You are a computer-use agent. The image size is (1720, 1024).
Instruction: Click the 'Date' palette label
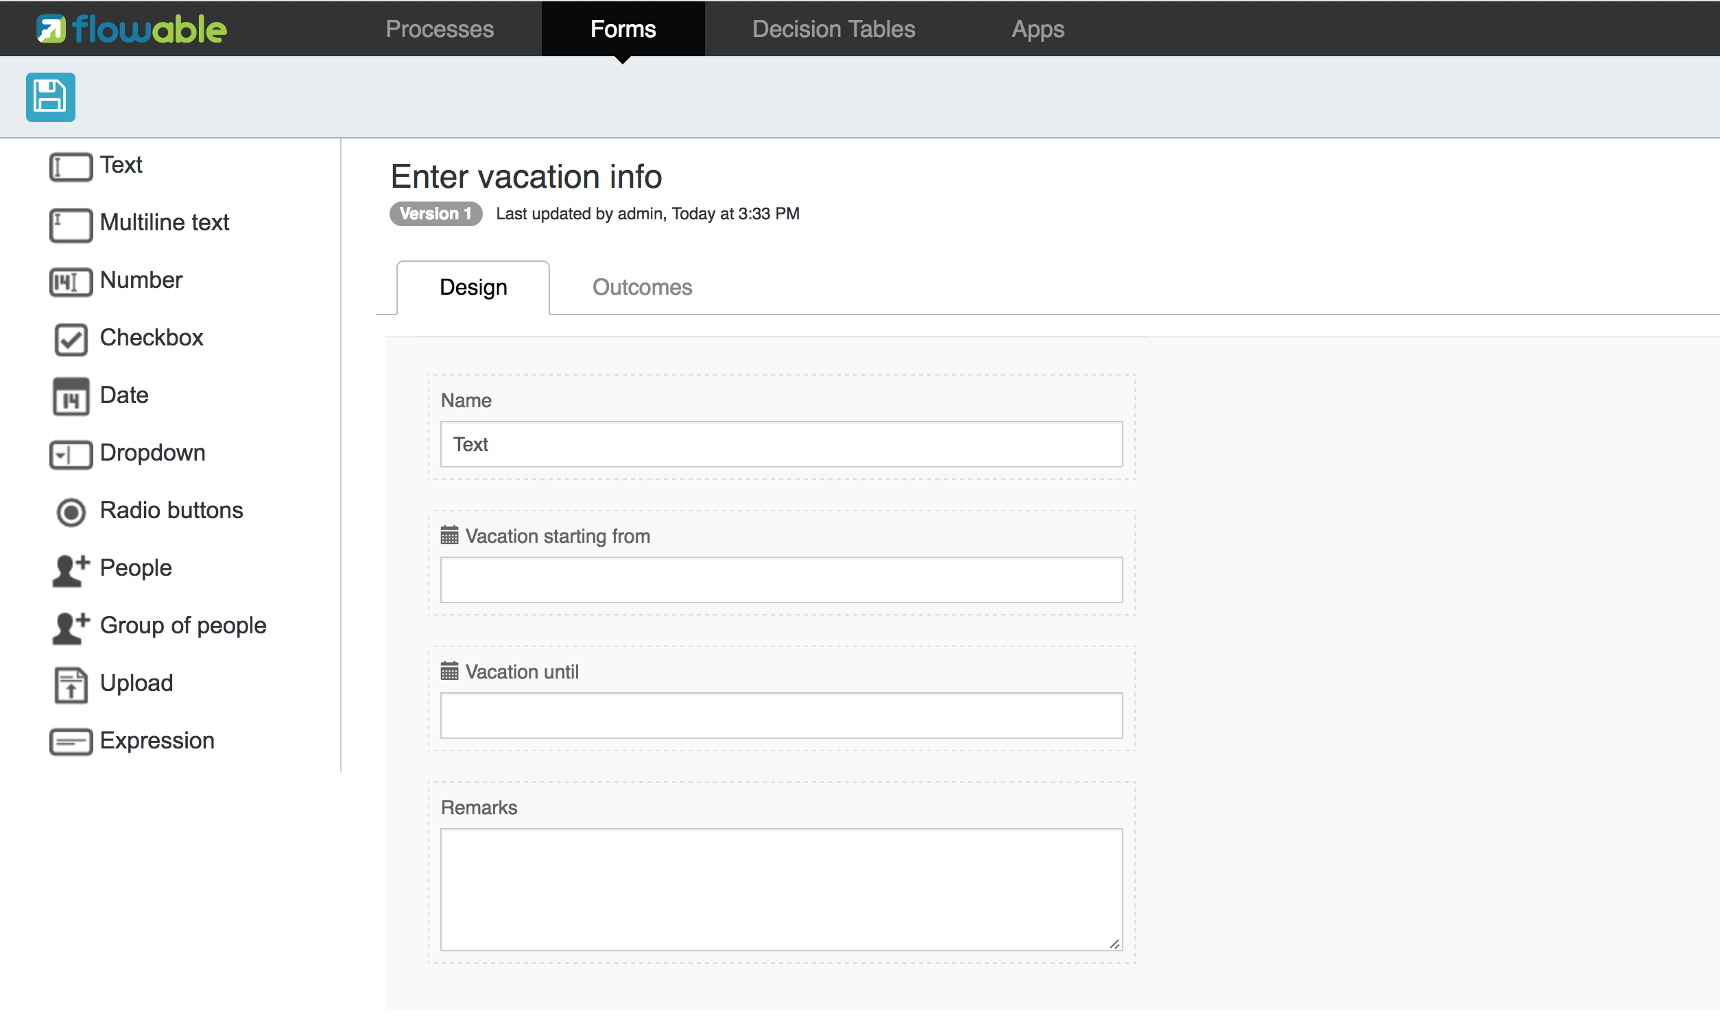point(124,395)
